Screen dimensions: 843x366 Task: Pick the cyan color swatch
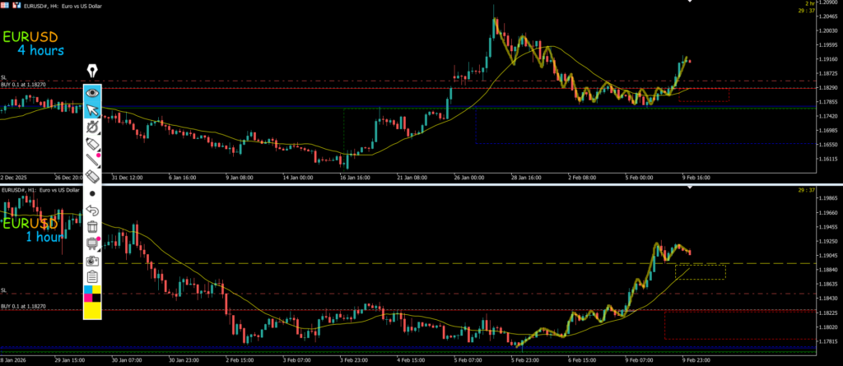pyautogui.click(x=87, y=290)
